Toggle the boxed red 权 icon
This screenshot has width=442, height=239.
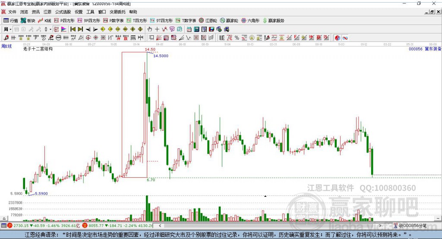(x=56, y=29)
